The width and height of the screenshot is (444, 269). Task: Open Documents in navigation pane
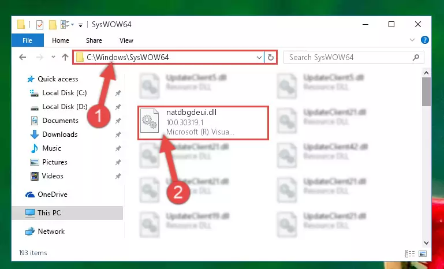60,121
